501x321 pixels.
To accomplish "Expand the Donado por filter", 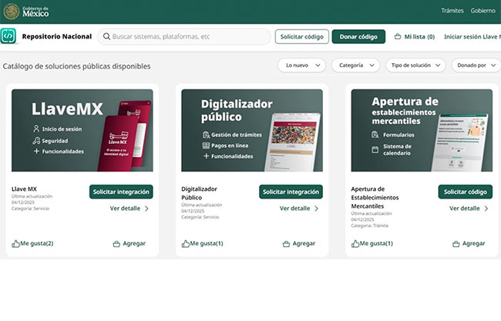I will pos(475,65).
